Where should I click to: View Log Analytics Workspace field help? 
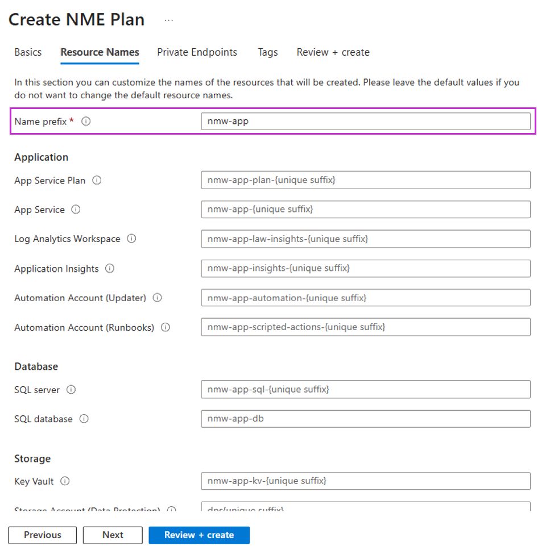[131, 239]
